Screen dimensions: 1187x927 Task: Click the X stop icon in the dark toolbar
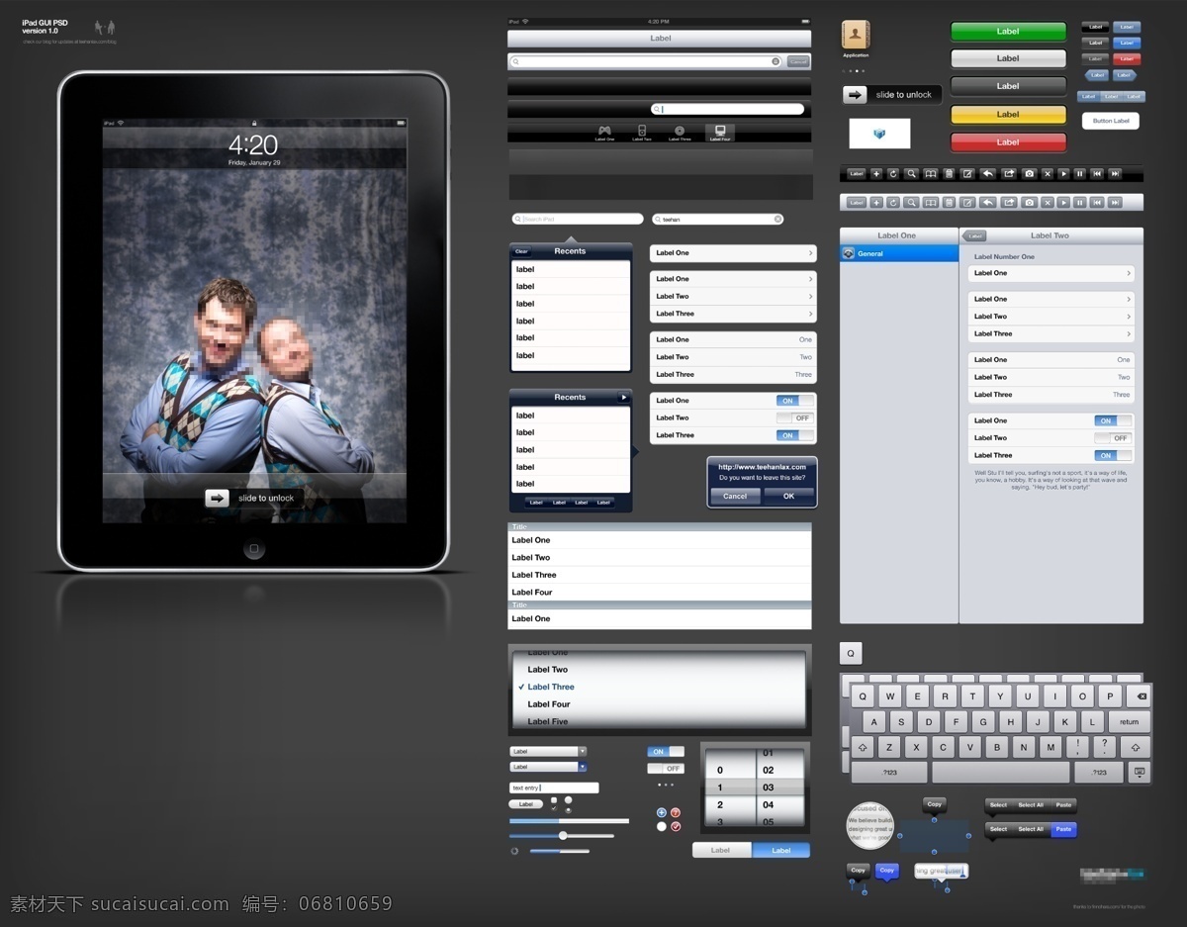click(1048, 174)
